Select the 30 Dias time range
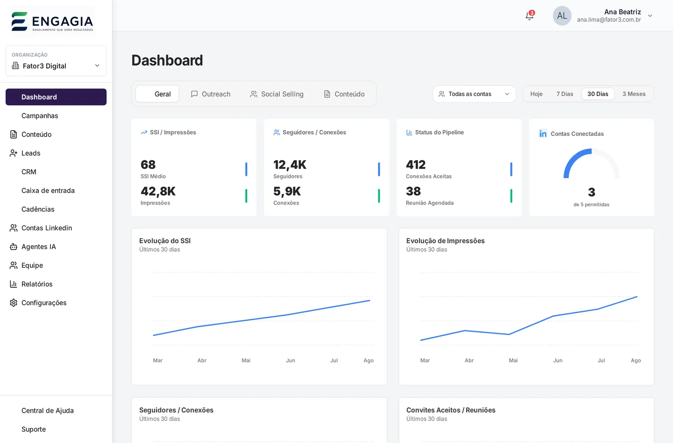The image size is (673, 443). pos(598,94)
